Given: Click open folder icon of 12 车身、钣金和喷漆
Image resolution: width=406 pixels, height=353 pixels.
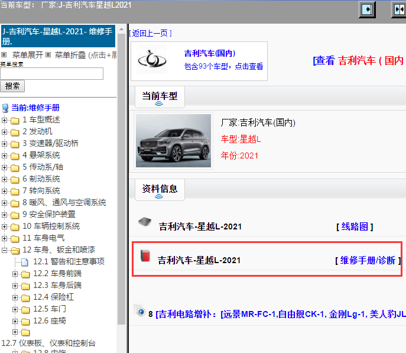Looking at the screenshot, I should pos(15,251).
